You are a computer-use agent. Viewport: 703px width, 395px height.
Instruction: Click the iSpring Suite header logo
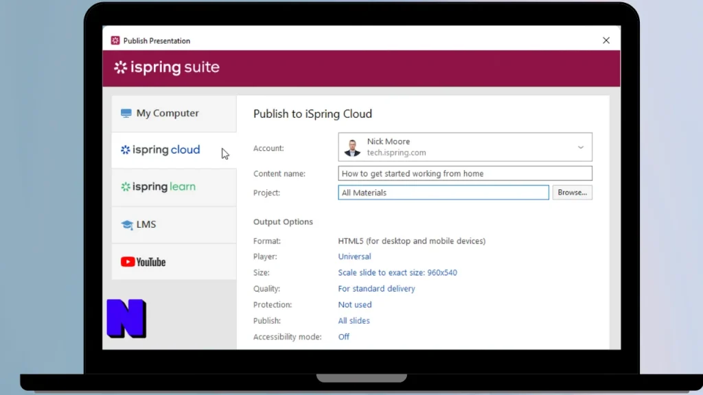pyautogui.click(x=167, y=68)
